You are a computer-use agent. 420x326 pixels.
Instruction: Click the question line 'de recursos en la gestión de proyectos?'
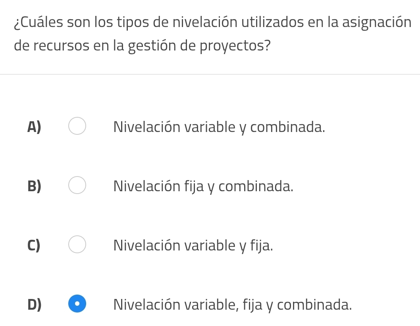[x=143, y=45]
